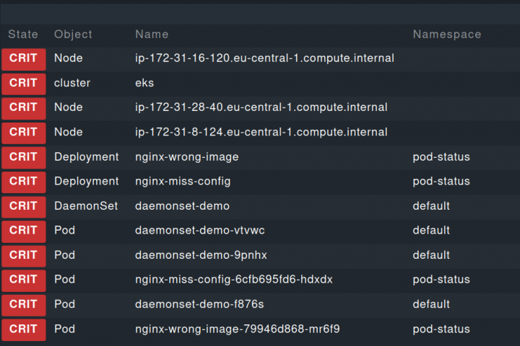Open the daemonset-demo DaemonSet name

click(182, 205)
